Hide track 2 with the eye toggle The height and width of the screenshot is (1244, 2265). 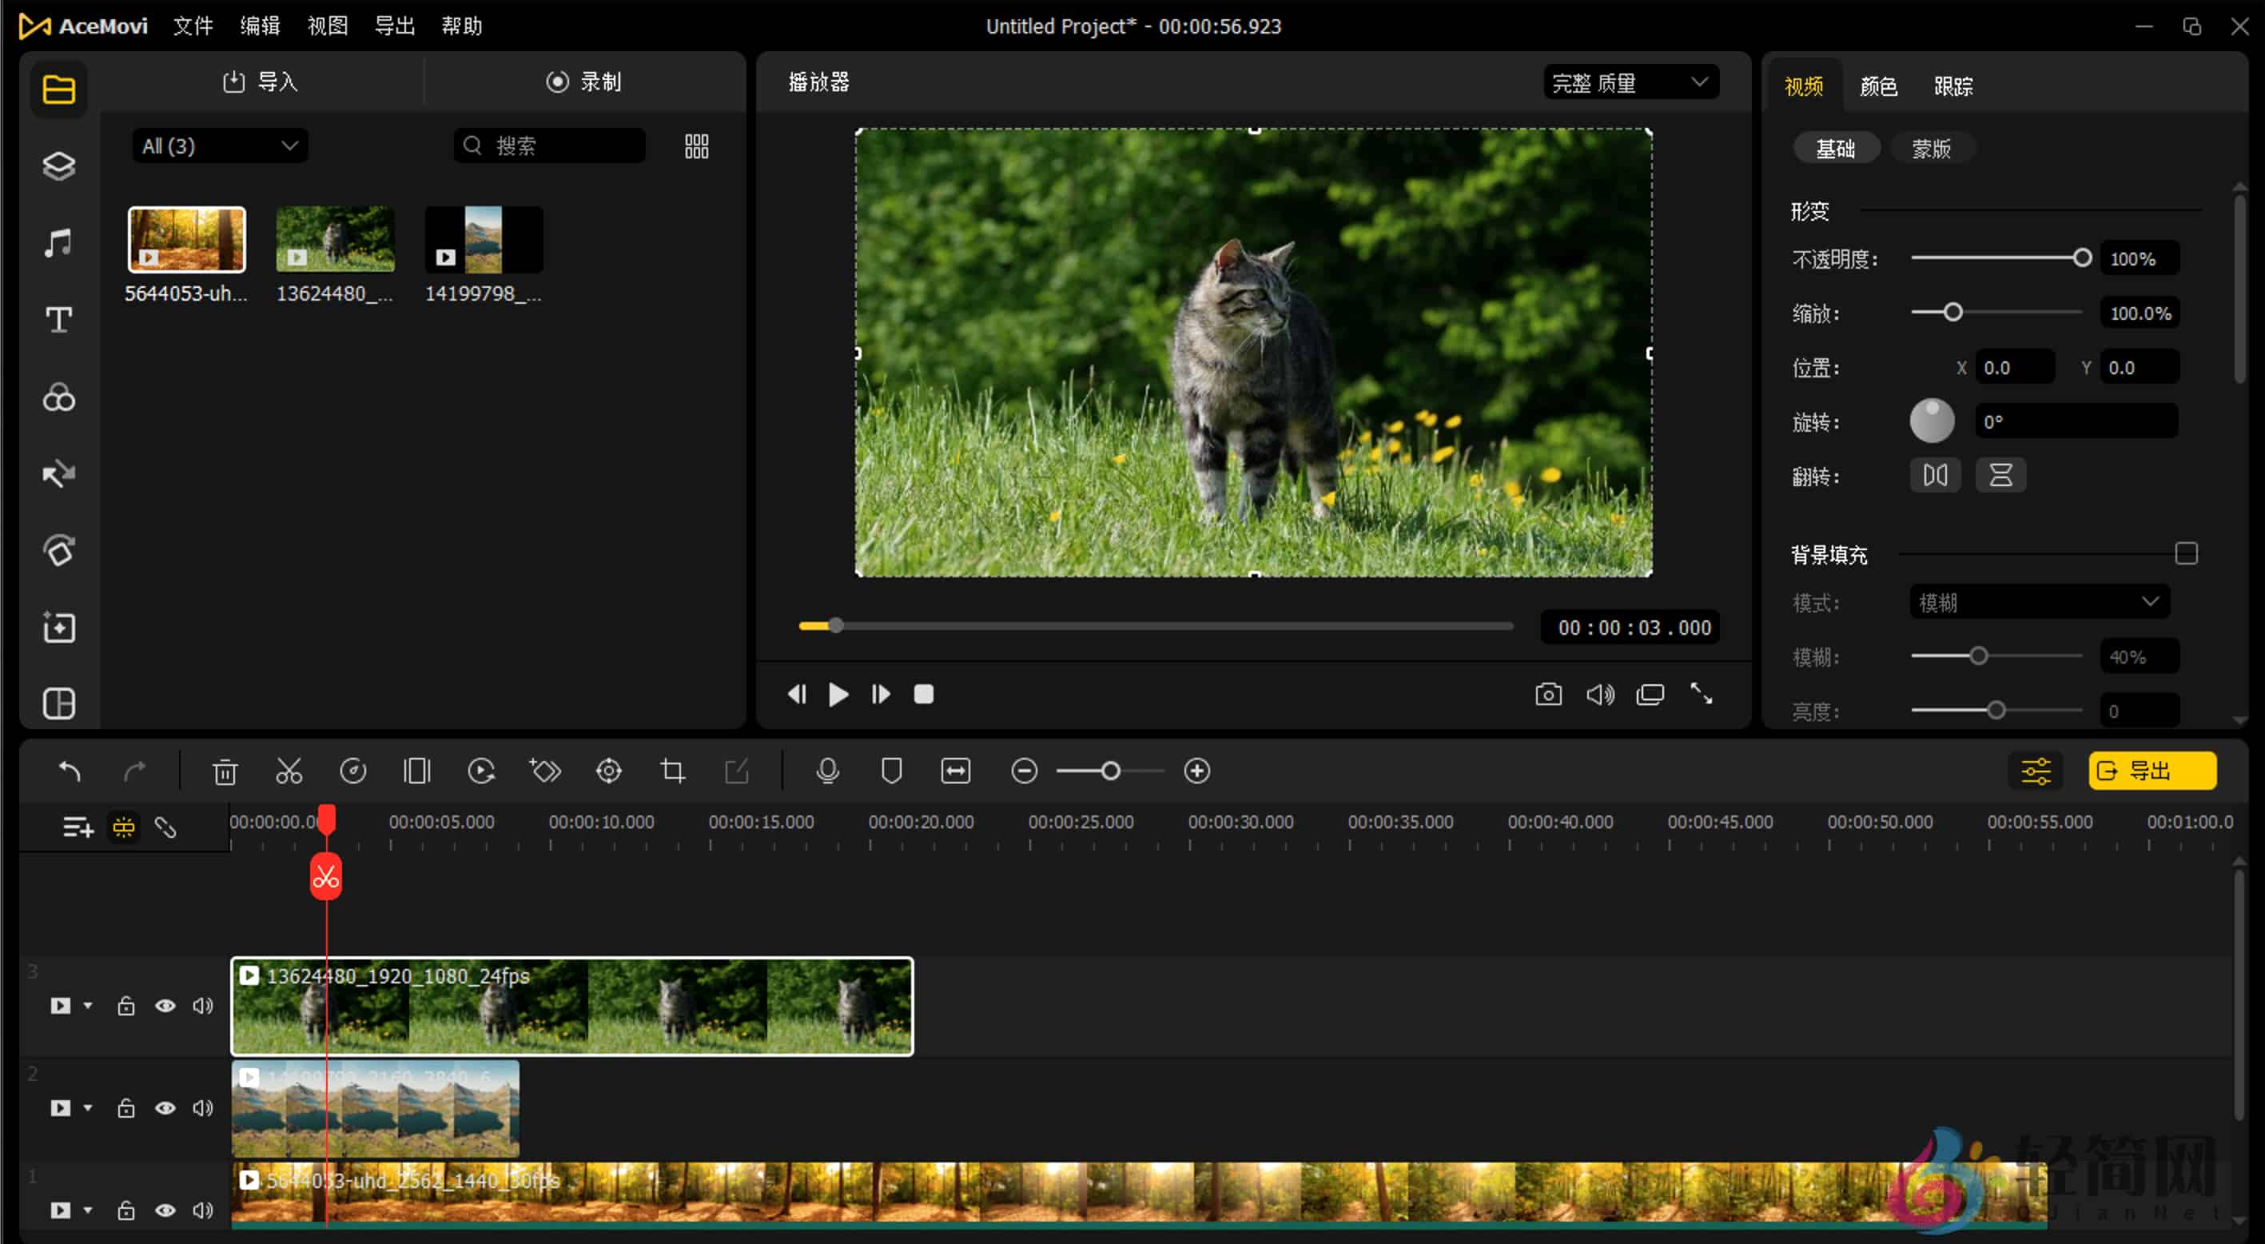(x=165, y=1107)
